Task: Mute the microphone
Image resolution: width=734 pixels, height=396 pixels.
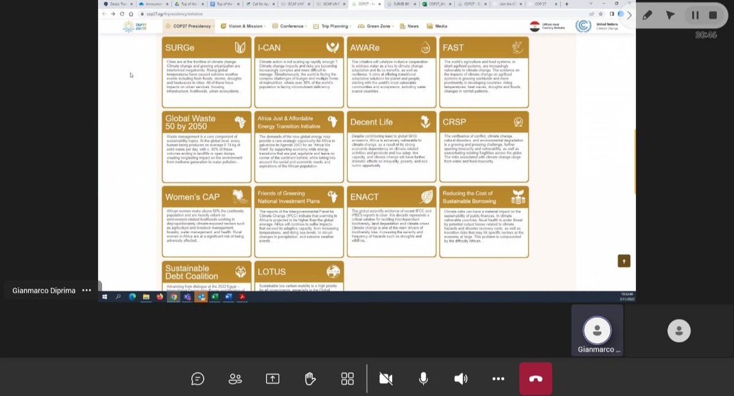Action: click(x=423, y=379)
